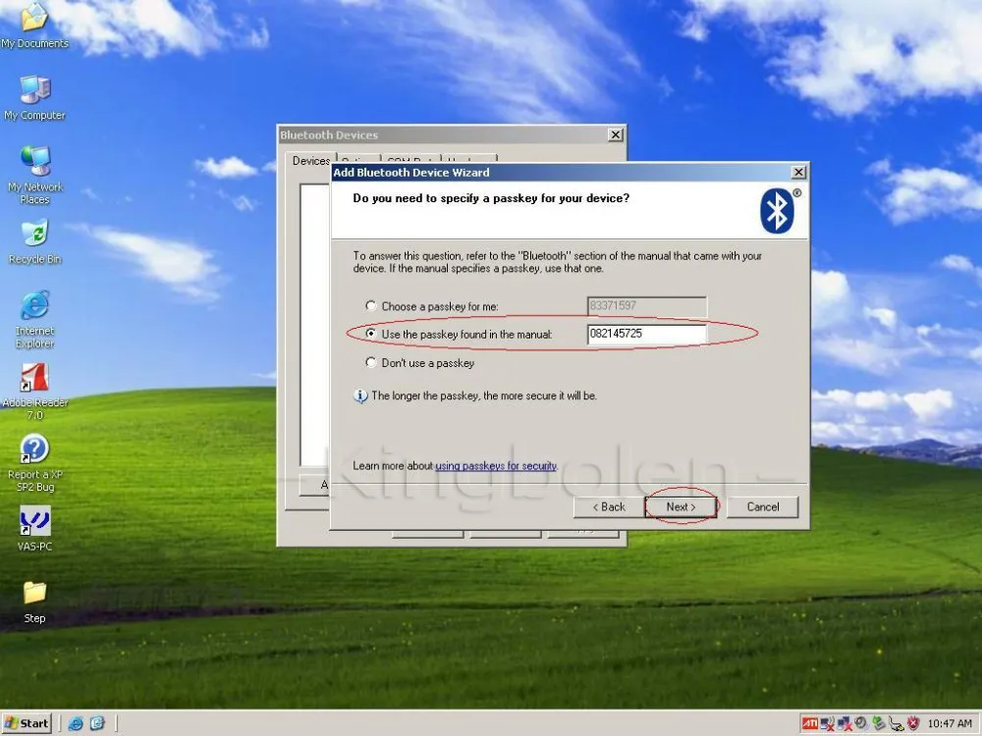Select Report a XP SP2 Bug icon

34,463
